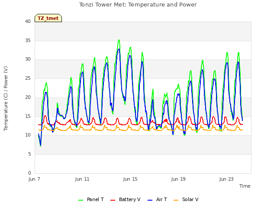The image size is (277, 208).
Task: Click the 10 y-axis tick label
Action: (x=28, y=135)
